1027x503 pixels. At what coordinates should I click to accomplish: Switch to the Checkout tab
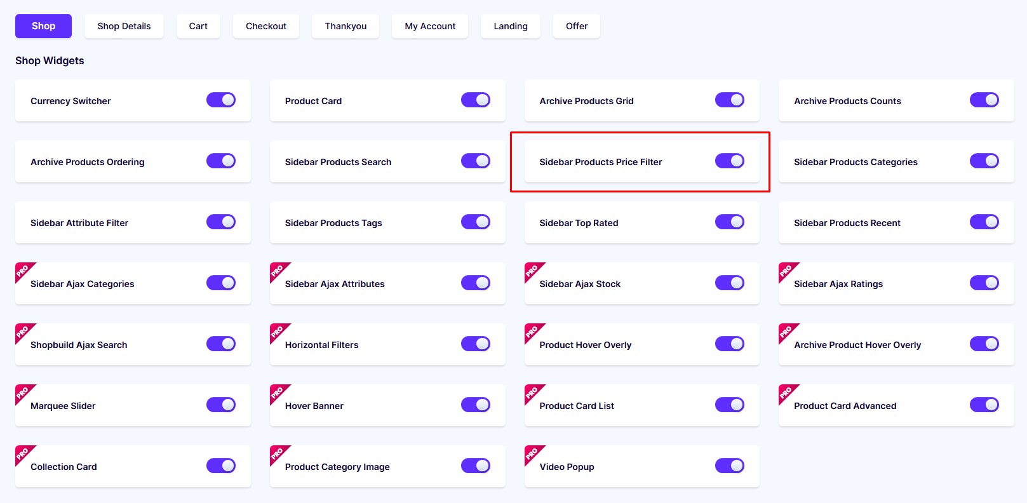click(266, 26)
